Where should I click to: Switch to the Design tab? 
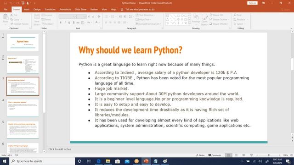pos(37,9)
